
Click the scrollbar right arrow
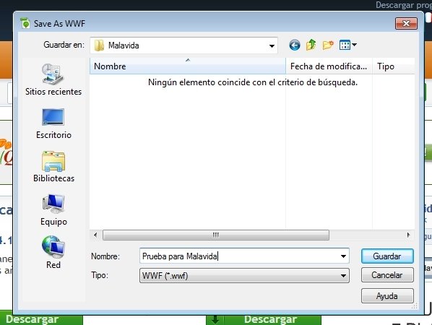[x=408, y=235]
